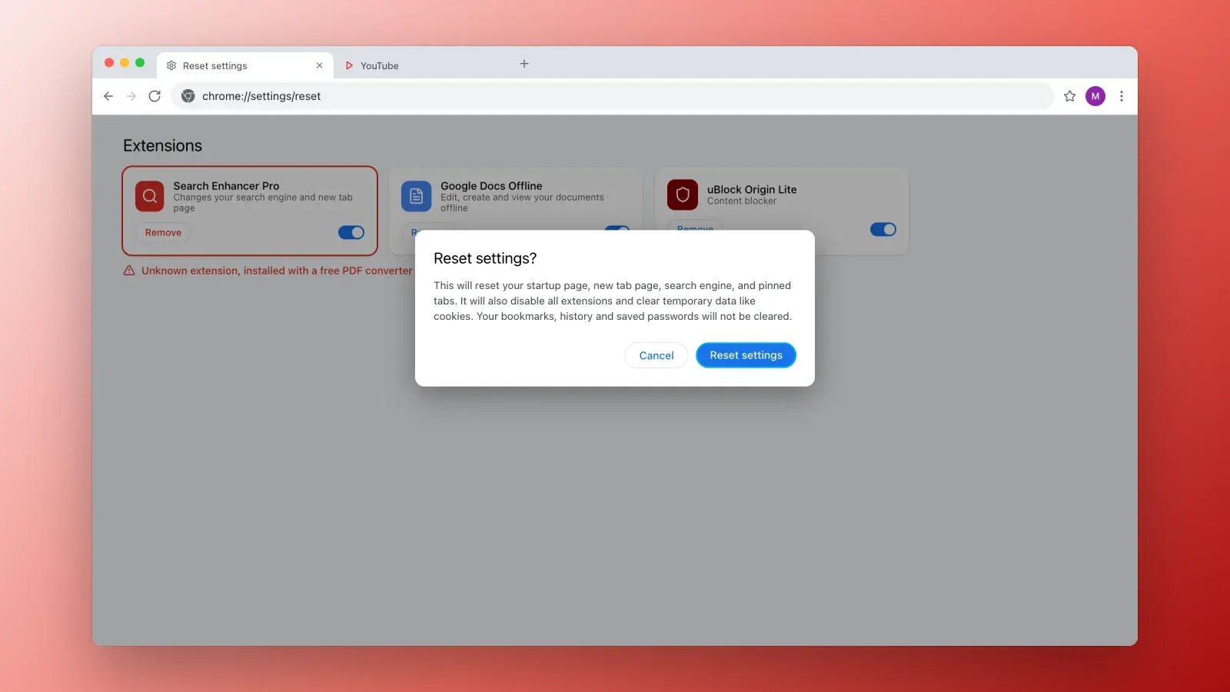Click the "Unknown extension" warning text
The image size is (1230, 692).
click(277, 271)
